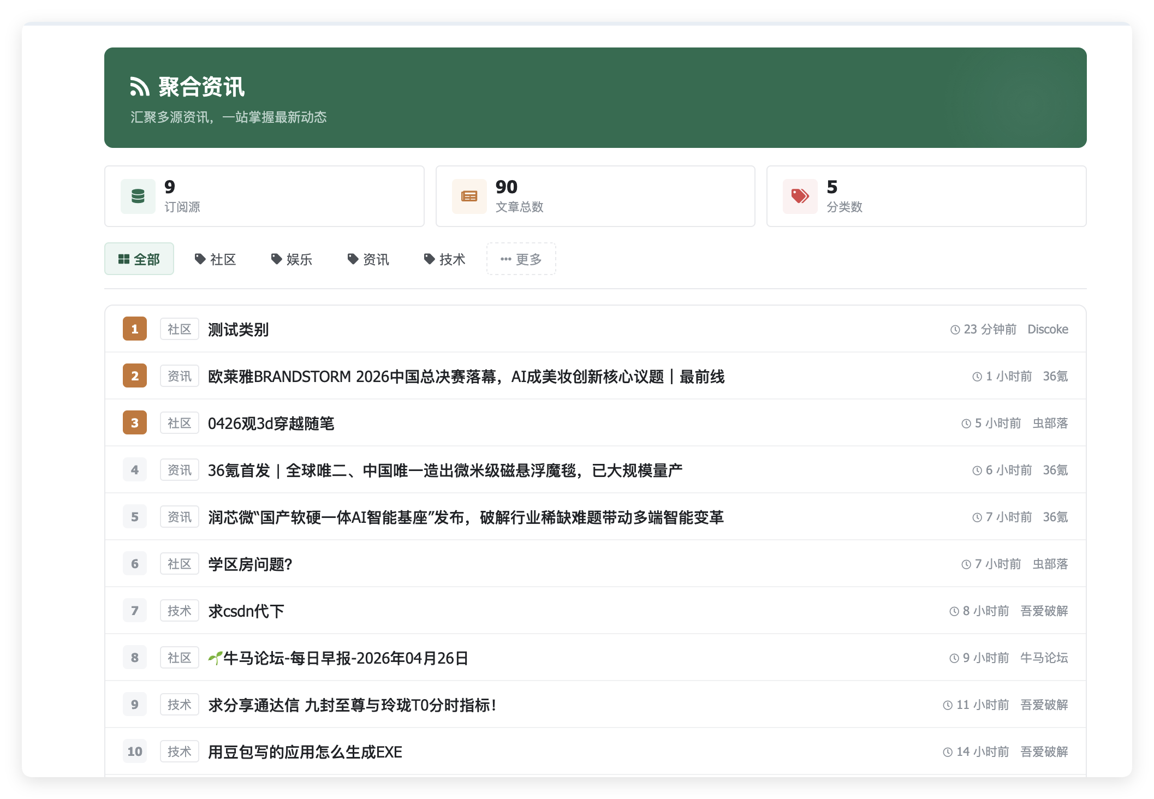Open the 更多 categories dropdown
The height and width of the screenshot is (799, 1154).
(x=521, y=259)
